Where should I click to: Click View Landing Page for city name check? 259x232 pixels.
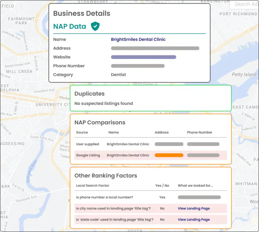(x=194, y=208)
